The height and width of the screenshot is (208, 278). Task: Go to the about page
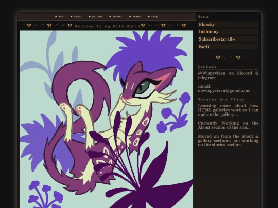pyautogui.click(x=76, y=17)
